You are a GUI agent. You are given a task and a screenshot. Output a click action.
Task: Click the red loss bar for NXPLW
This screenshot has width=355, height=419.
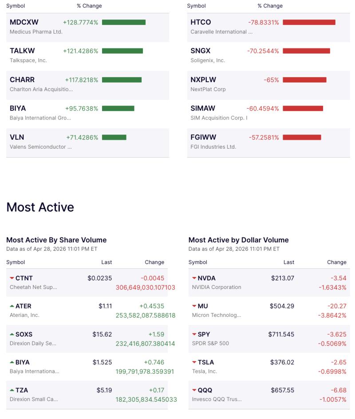(304, 80)
